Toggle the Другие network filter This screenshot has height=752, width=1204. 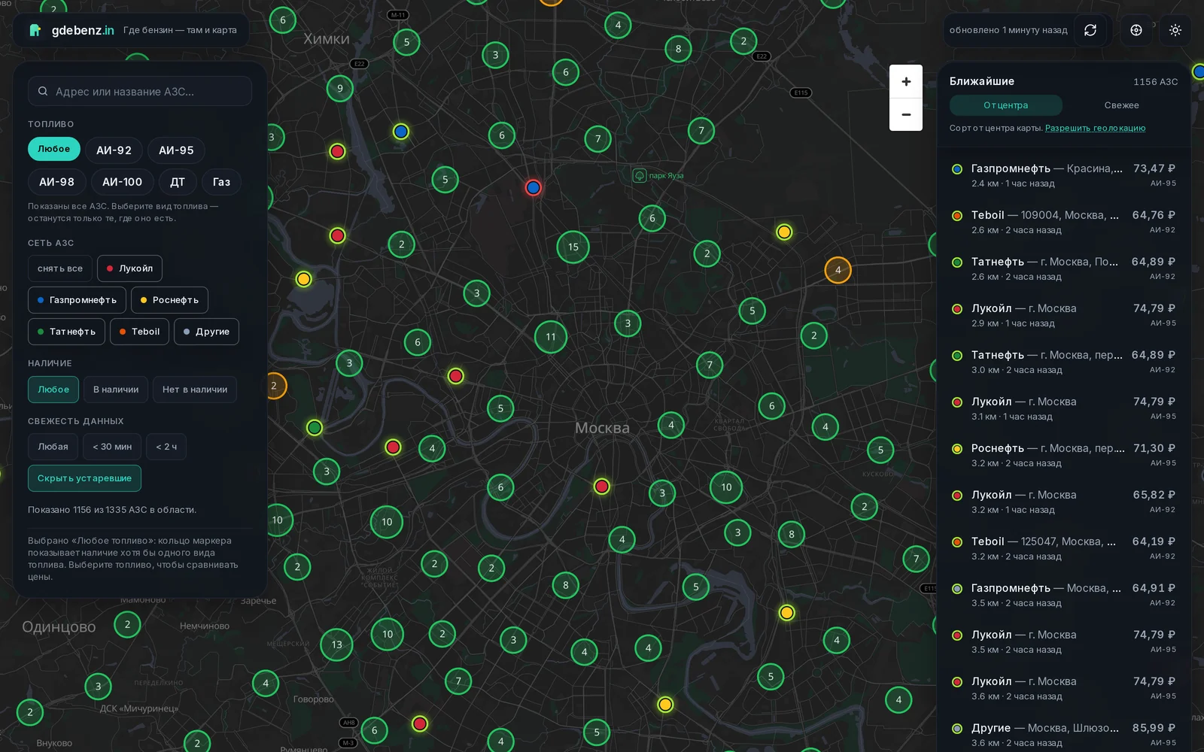(x=206, y=332)
